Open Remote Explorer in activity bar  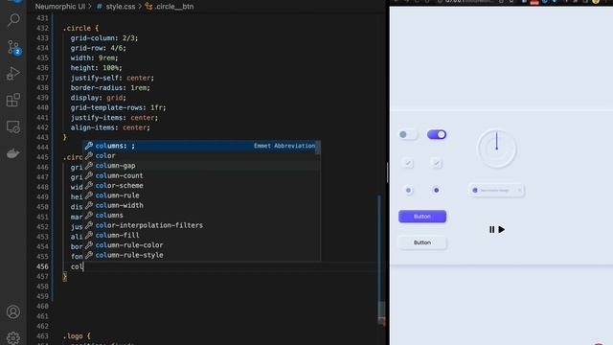point(12,127)
